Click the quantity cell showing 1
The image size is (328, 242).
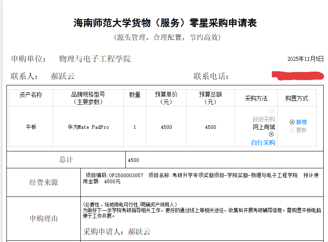135,127
